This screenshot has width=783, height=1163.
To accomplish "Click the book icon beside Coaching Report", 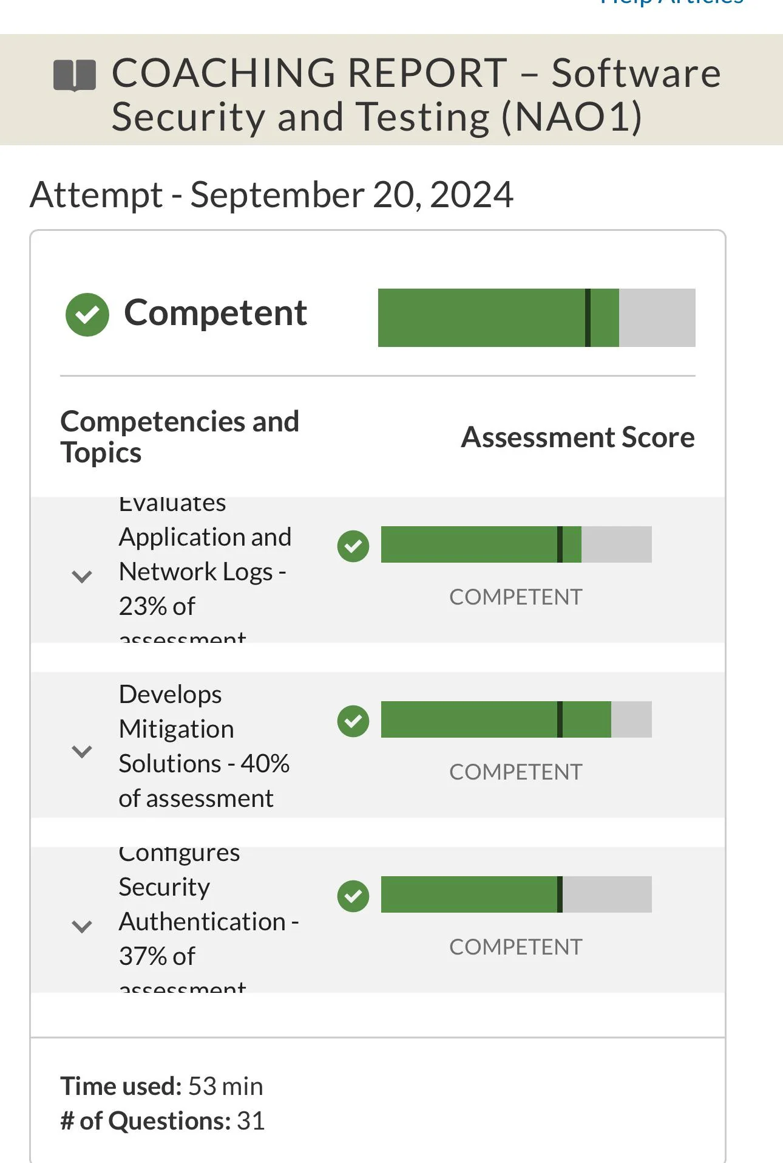I will click(x=75, y=75).
